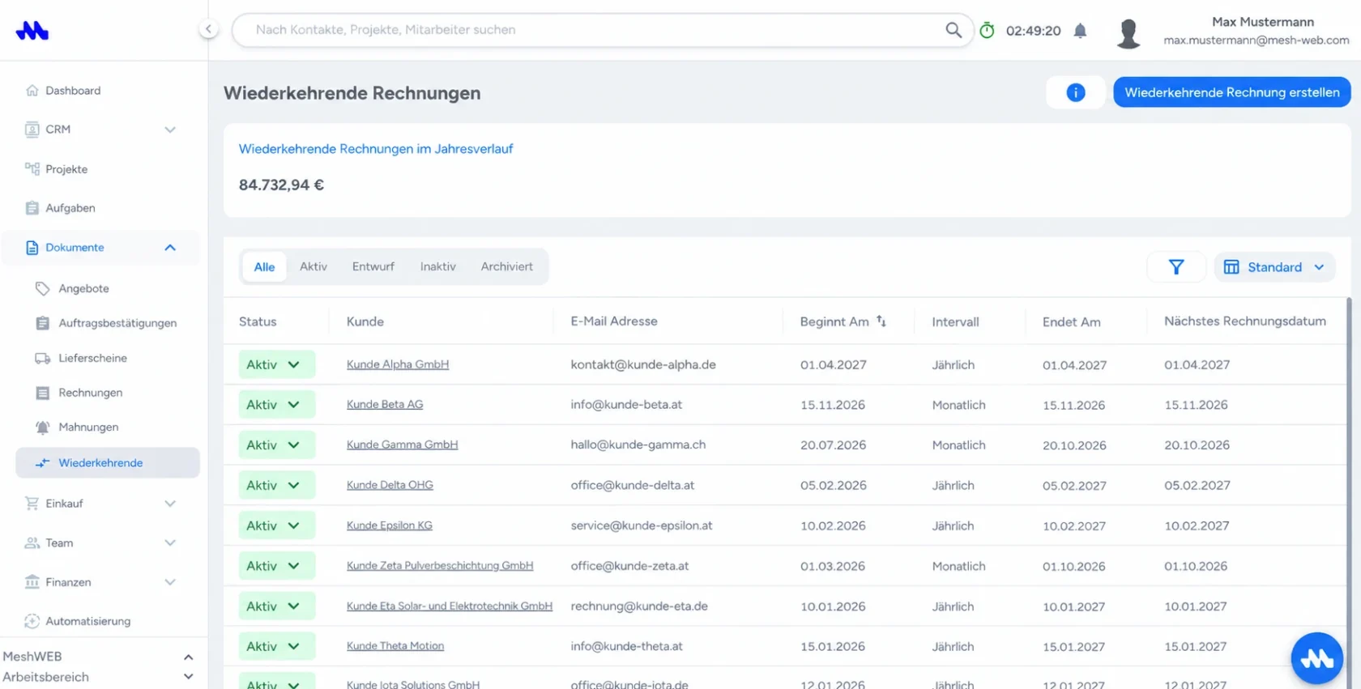Expand the CRM menu

tap(170, 130)
